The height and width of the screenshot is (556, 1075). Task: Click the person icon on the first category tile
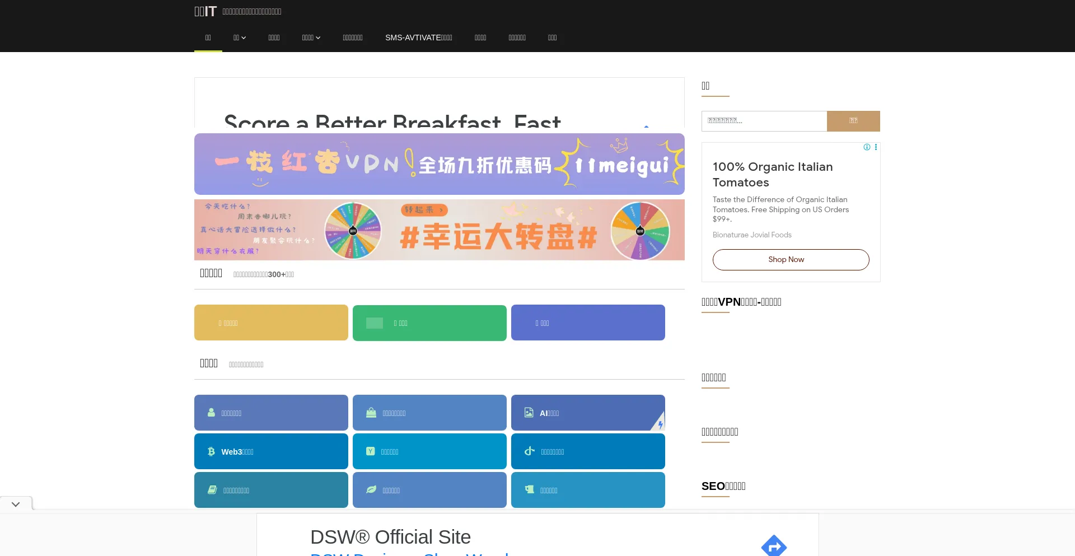tap(211, 413)
